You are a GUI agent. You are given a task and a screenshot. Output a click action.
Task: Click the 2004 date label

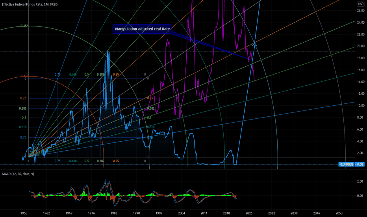[182, 213]
